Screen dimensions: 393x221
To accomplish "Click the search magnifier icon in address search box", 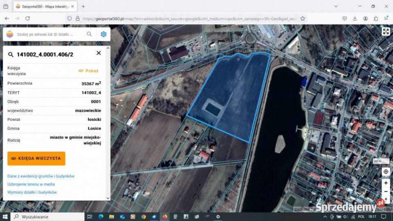I will pyautogui.click(x=89, y=34).
